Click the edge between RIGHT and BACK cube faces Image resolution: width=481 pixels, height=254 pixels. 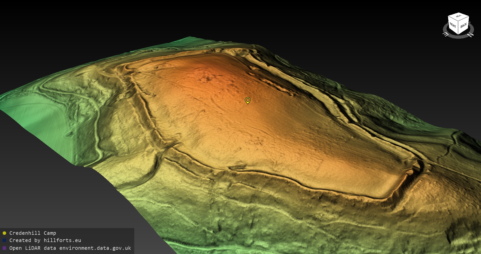(458, 27)
